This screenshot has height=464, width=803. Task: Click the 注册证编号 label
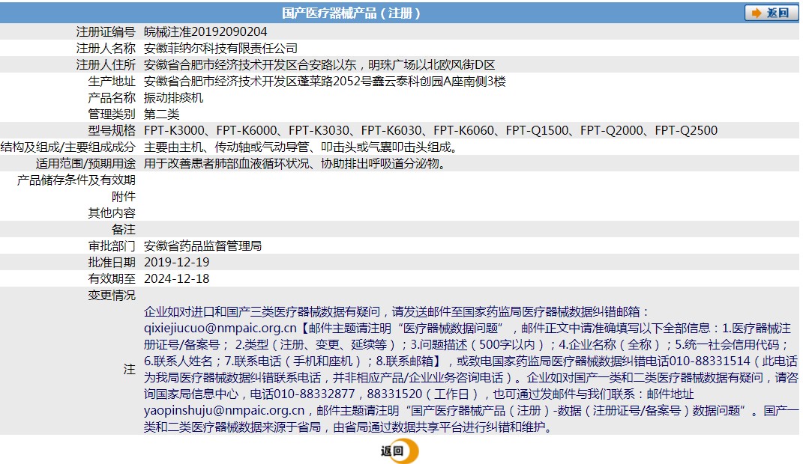point(106,31)
